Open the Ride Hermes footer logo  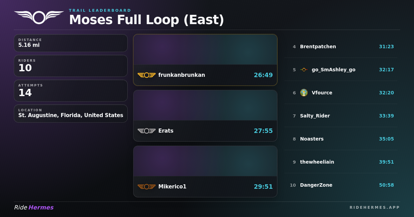click(34, 207)
